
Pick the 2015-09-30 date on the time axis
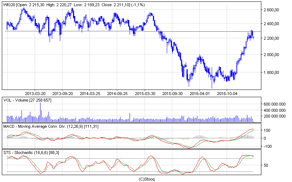pos(172,94)
